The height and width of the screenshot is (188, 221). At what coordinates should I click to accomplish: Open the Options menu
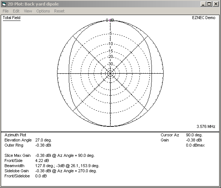point(43,11)
